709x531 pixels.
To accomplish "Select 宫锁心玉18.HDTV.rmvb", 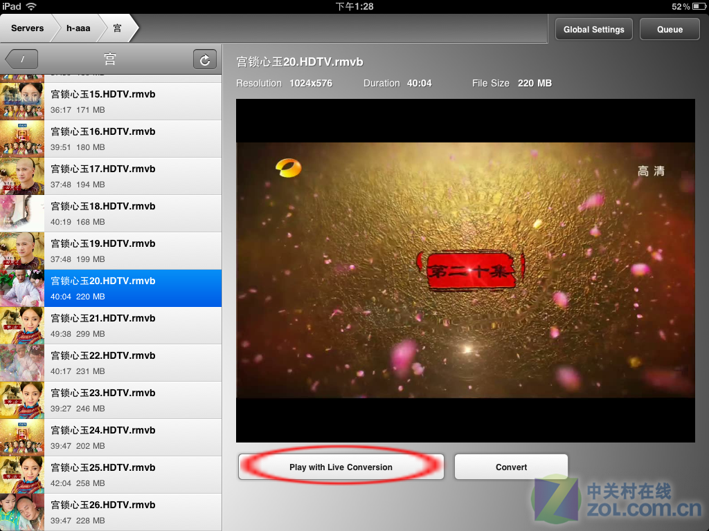I will point(111,214).
